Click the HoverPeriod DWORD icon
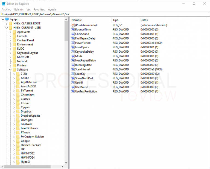This screenshot has width=210, height=169. pos(73,43)
